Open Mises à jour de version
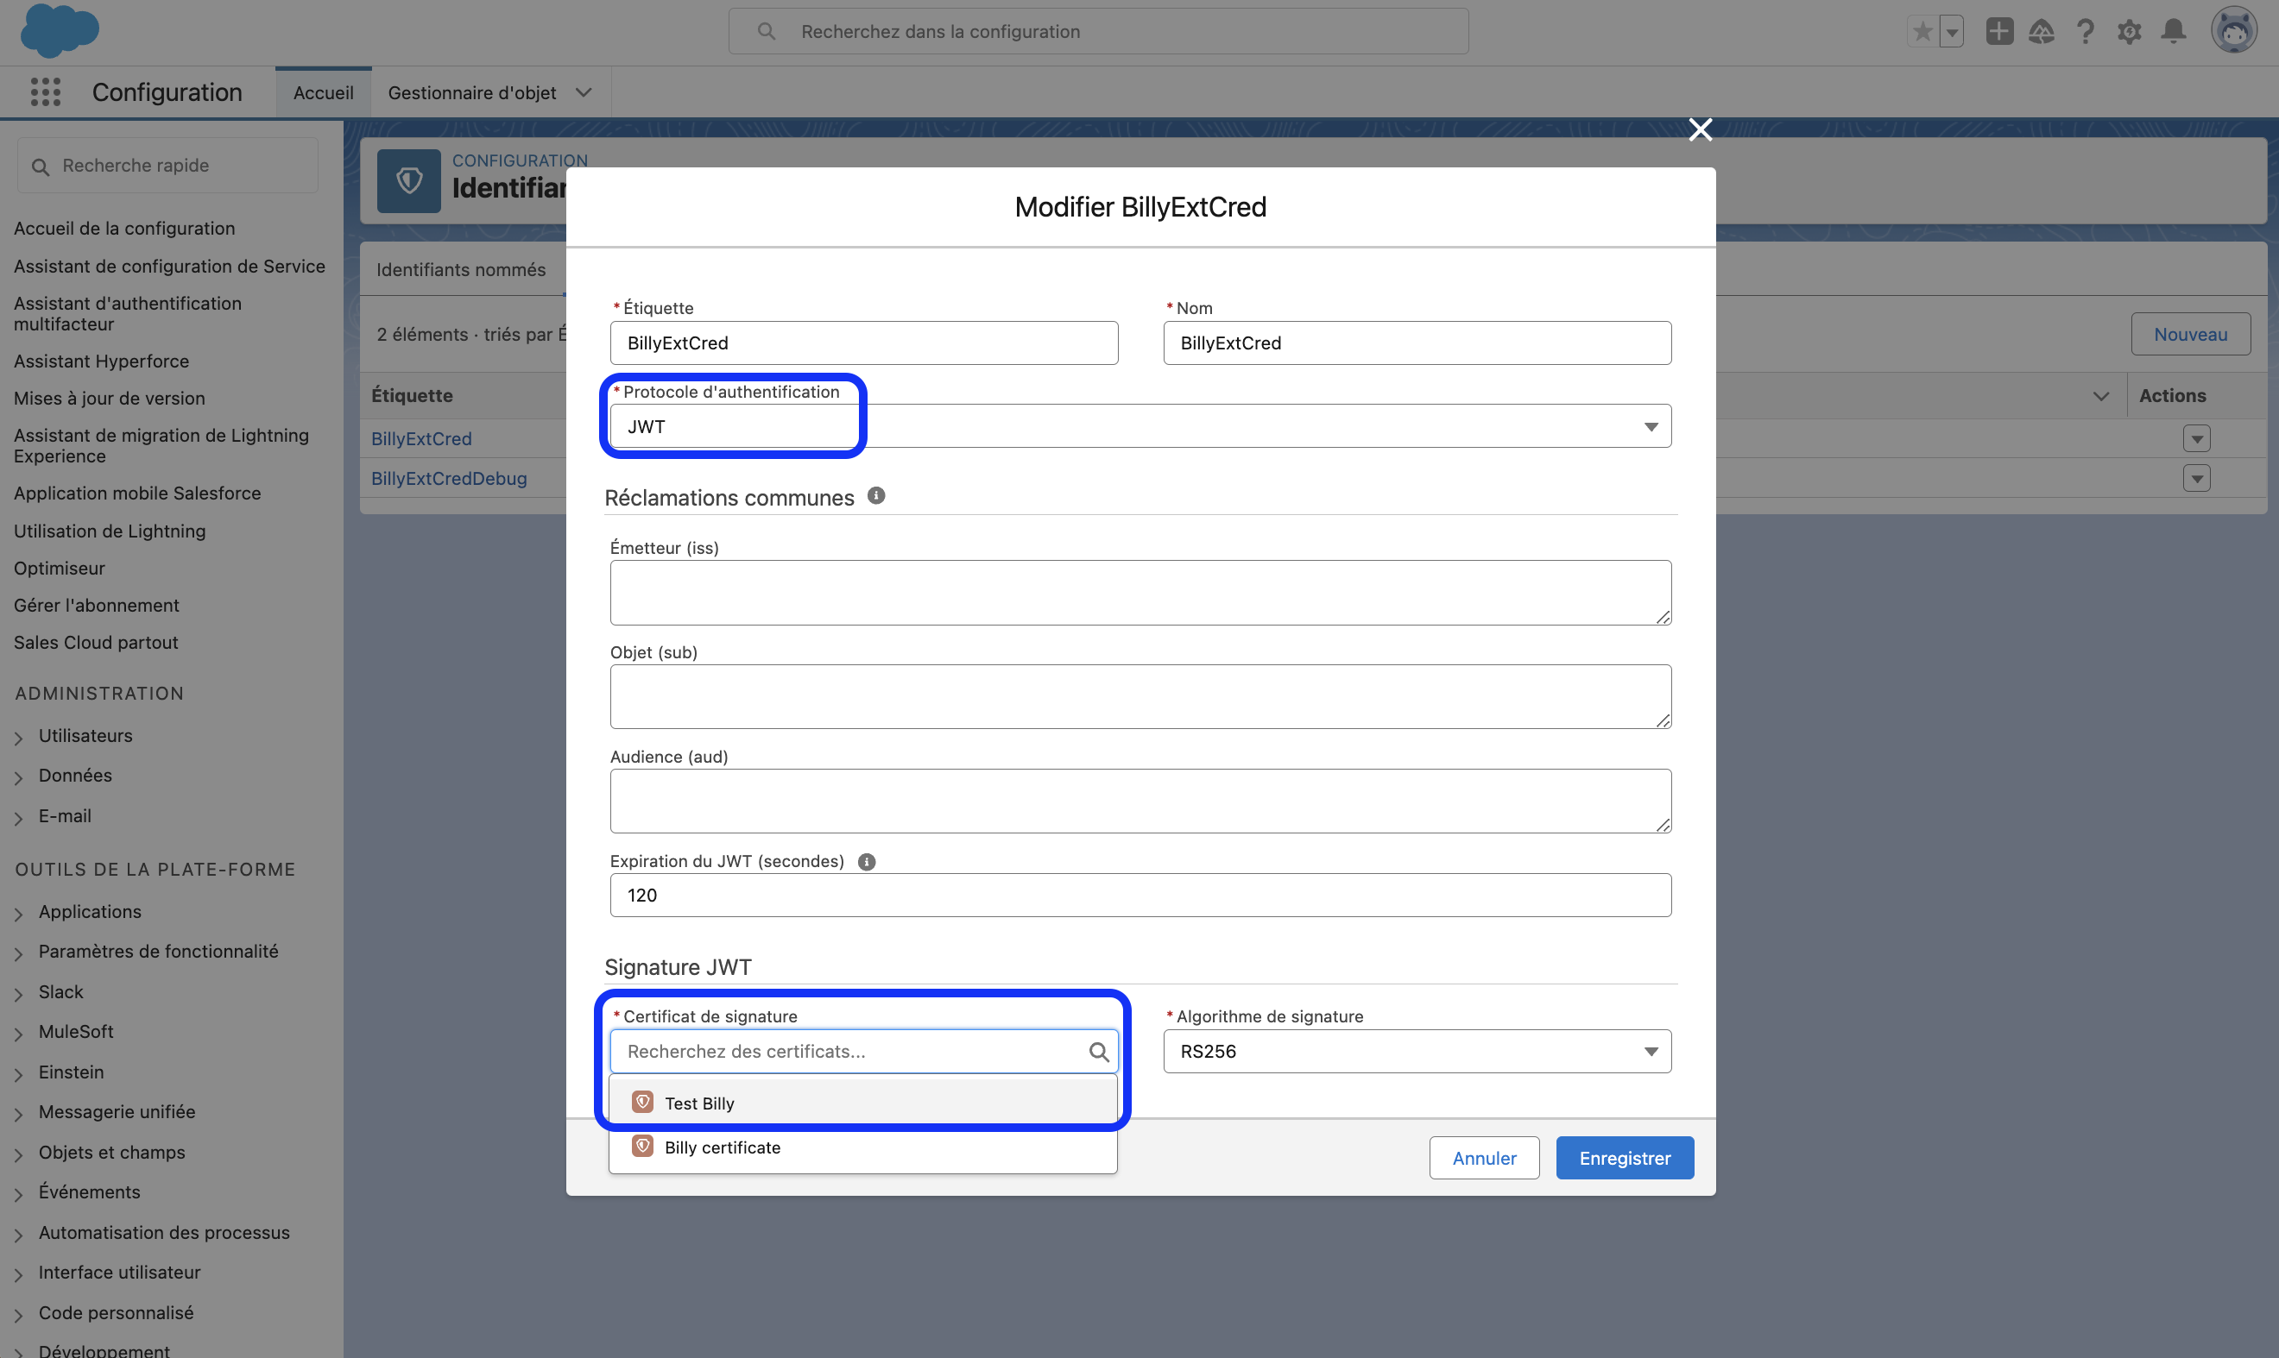 click(x=110, y=398)
